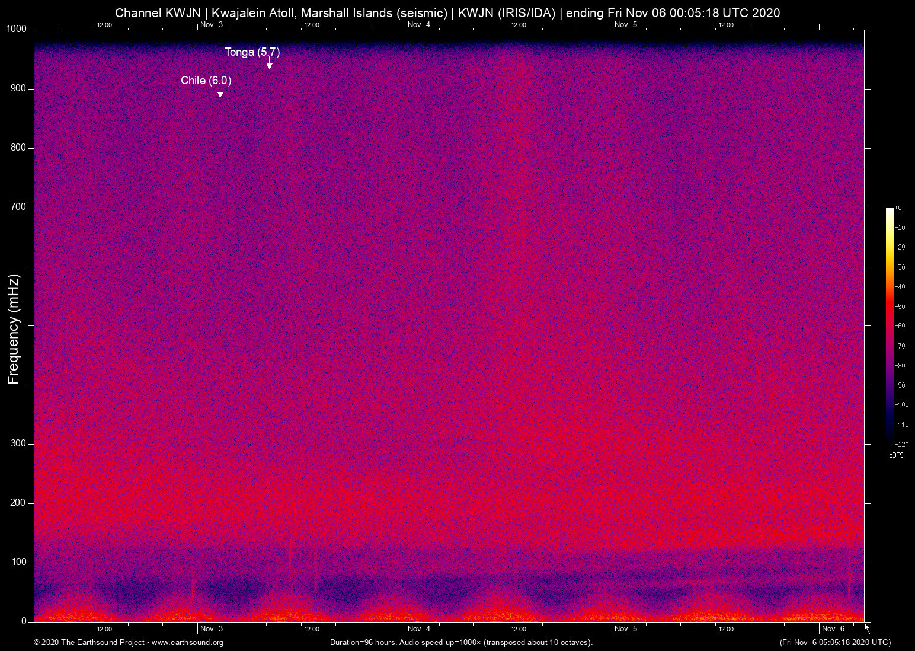Click the 700 frequency axis value

18,208
